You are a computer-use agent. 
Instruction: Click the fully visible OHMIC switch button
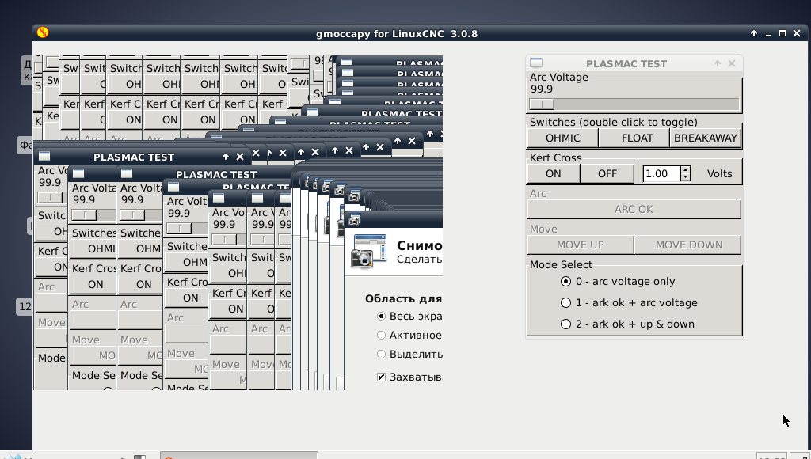563,138
